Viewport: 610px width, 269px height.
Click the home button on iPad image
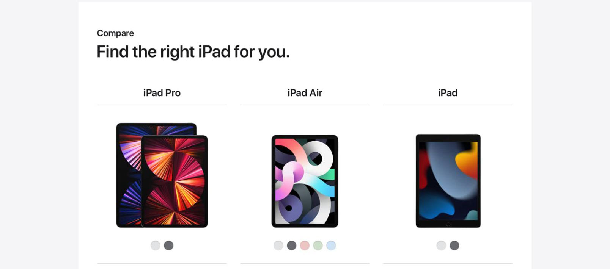[448, 224]
